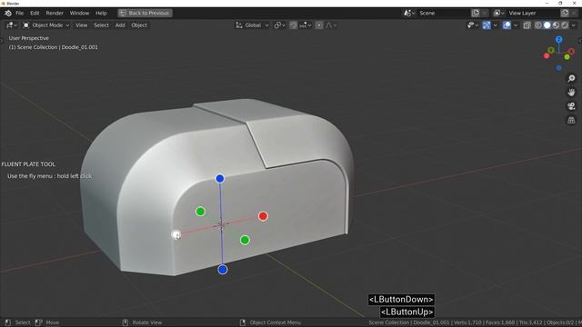Click the upper-left green plate handle

200,212
